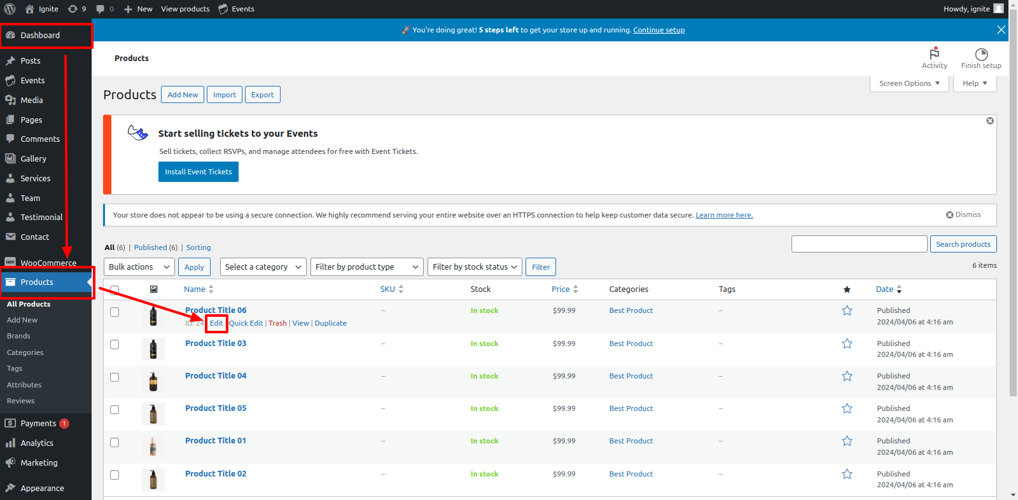Click the WordPress logo icon
Viewport: 1018px width, 500px height.
pyautogui.click(x=10, y=9)
